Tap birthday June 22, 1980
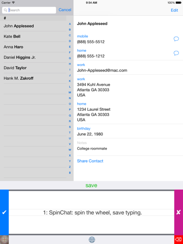Image resolution: width=183 pixels, height=244 pixels. tap(90, 134)
